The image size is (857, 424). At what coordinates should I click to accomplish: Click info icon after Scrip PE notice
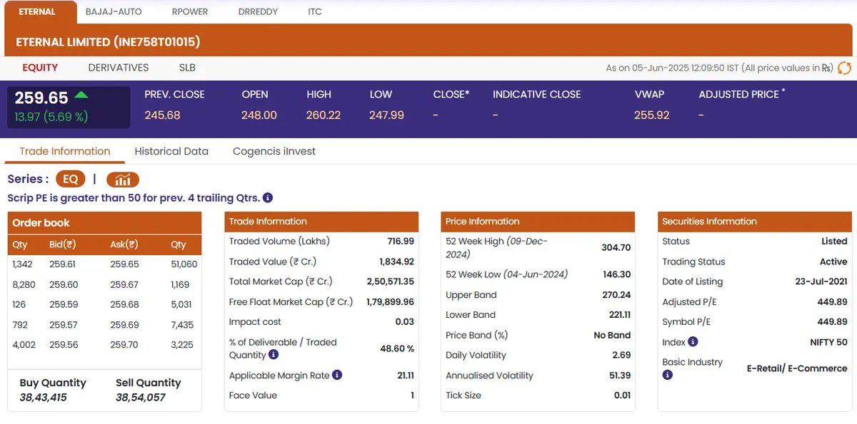[x=267, y=198]
